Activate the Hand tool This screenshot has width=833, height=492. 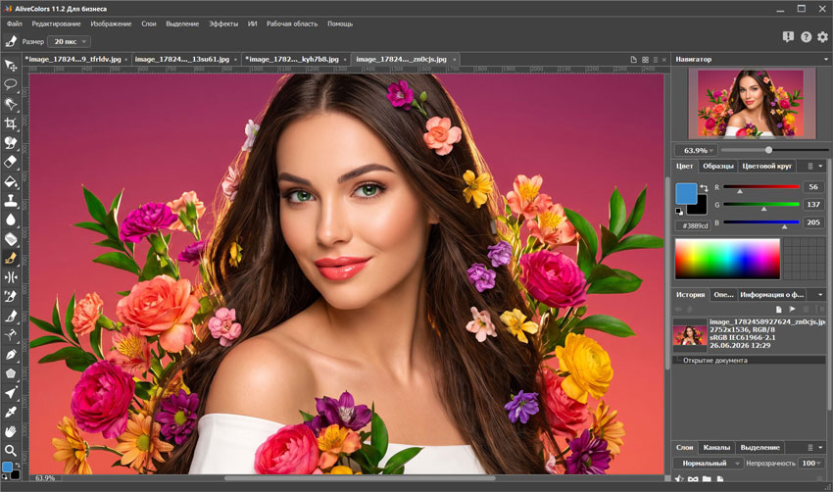pyautogui.click(x=10, y=431)
